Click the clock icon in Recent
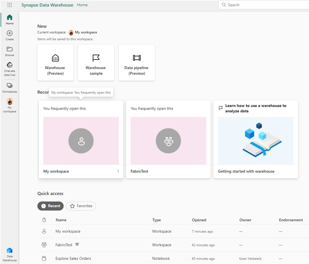The height and width of the screenshot is (264, 309). [x=43, y=206]
